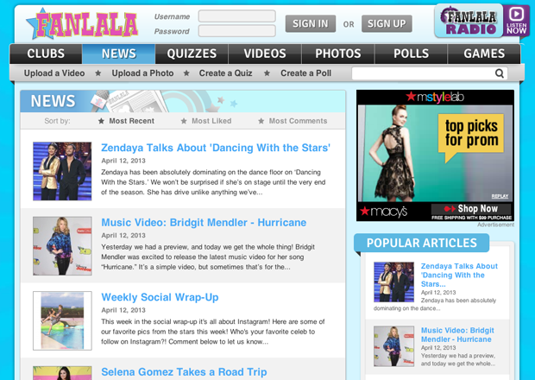This screenshot has height=380, width=535.
Task: Open the Photos tab
Action: click(x=338, y=54)
